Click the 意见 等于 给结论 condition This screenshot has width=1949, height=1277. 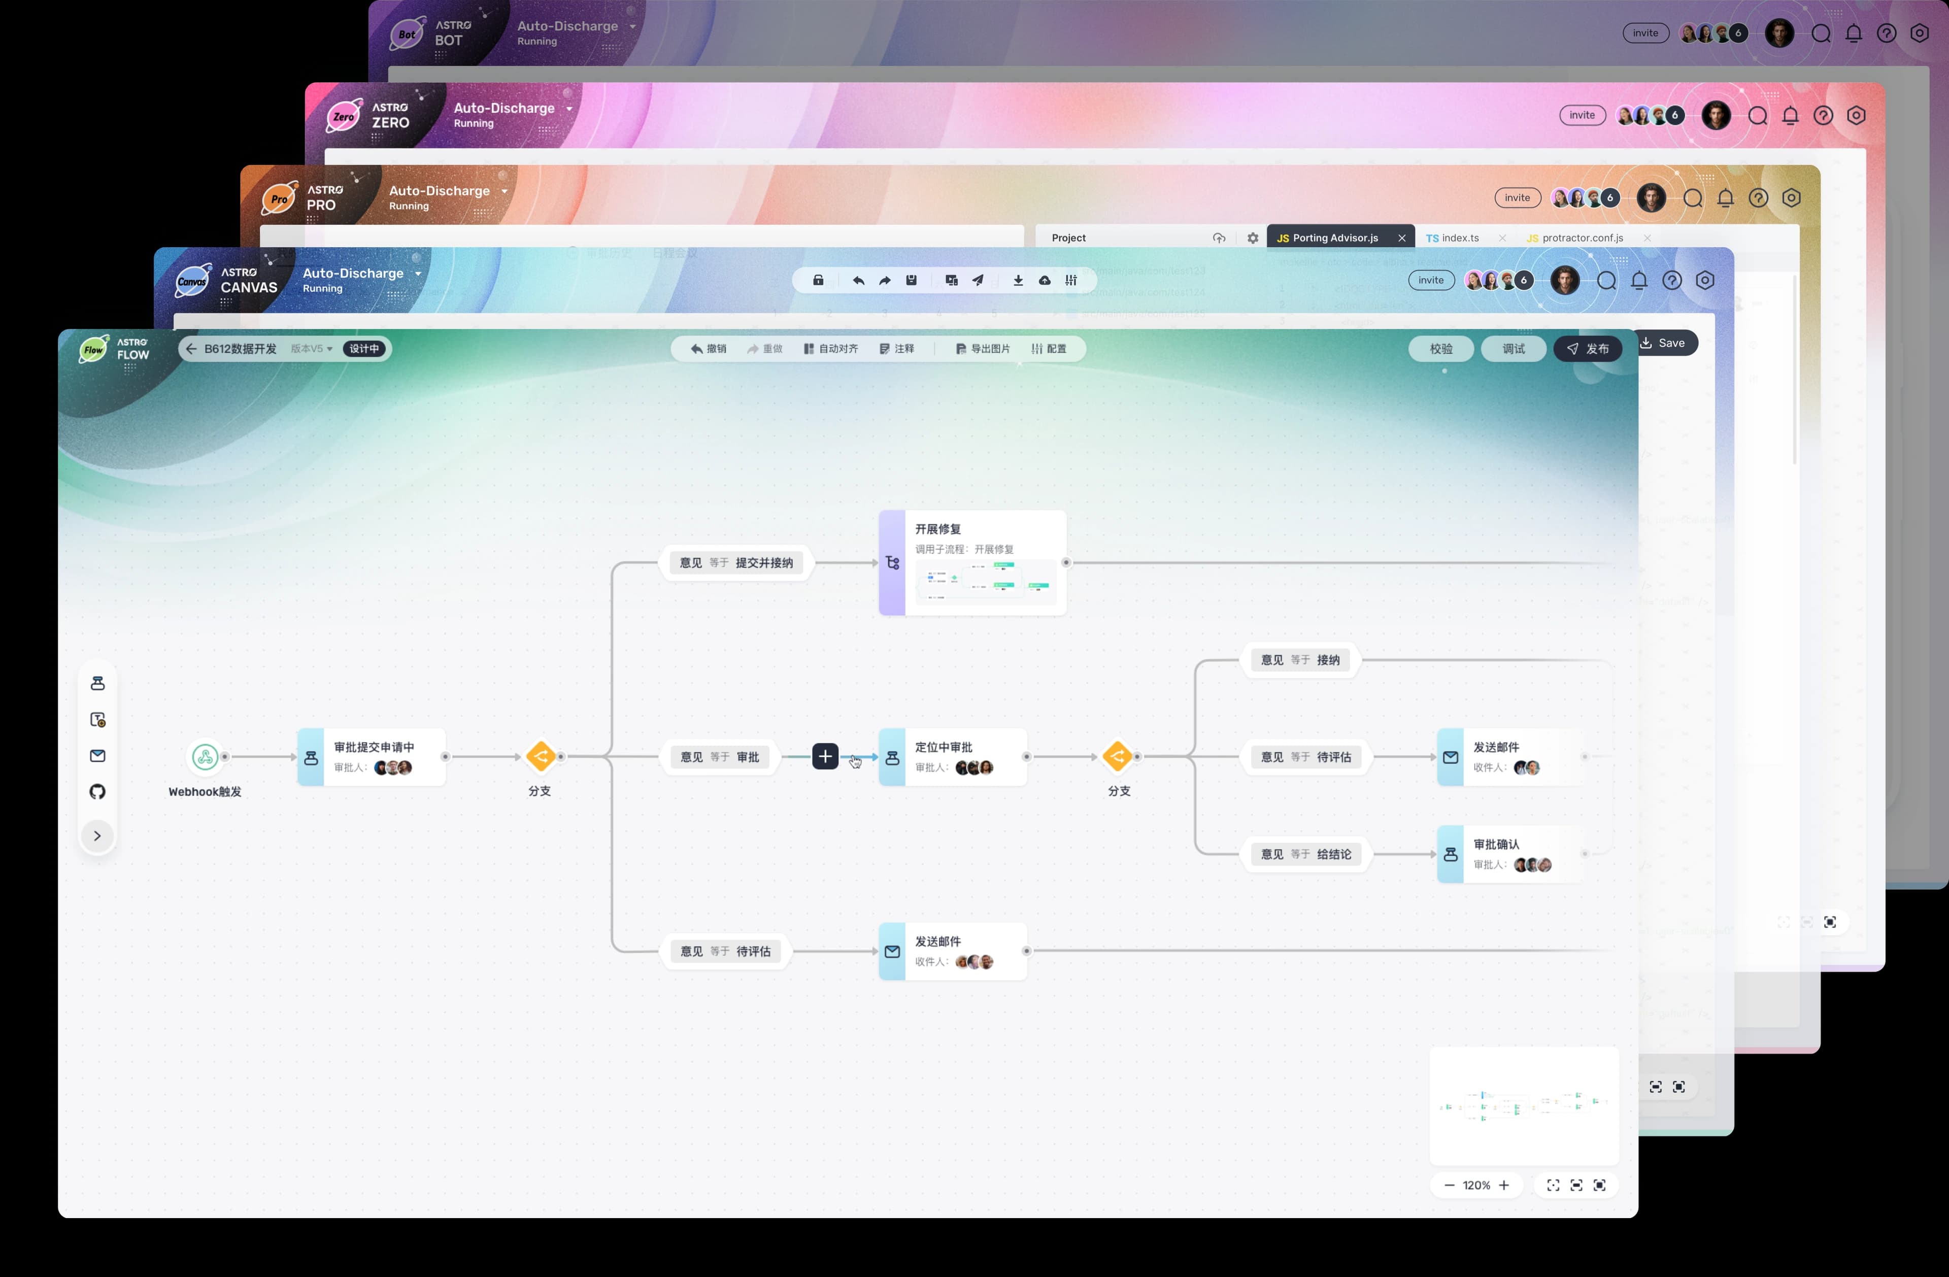tap(1306, 854)
